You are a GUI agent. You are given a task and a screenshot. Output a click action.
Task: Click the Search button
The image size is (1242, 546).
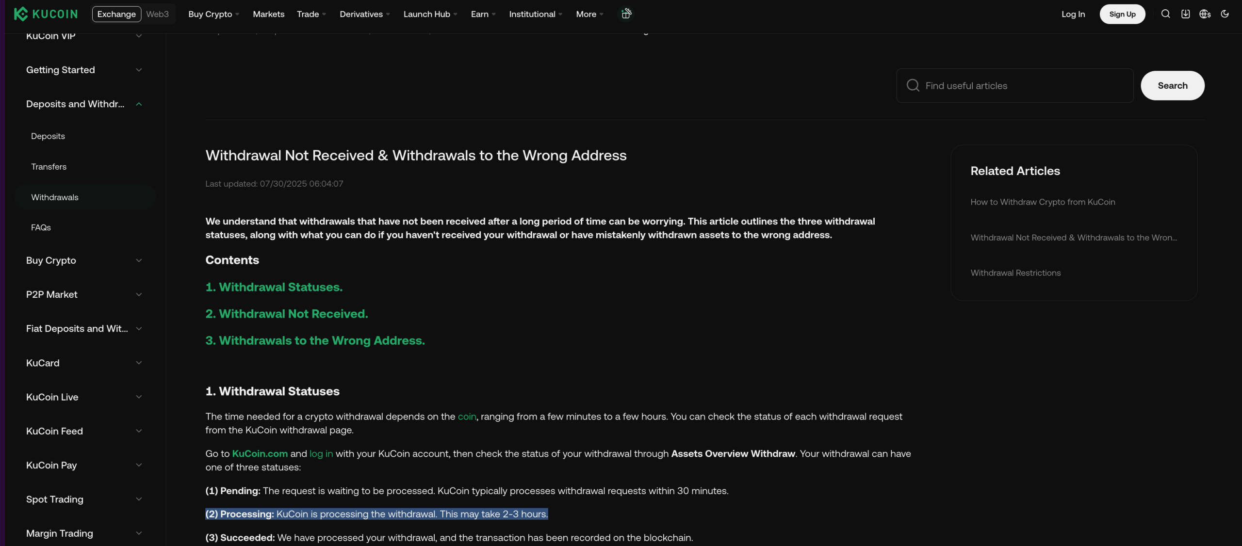pos(1172,85)
